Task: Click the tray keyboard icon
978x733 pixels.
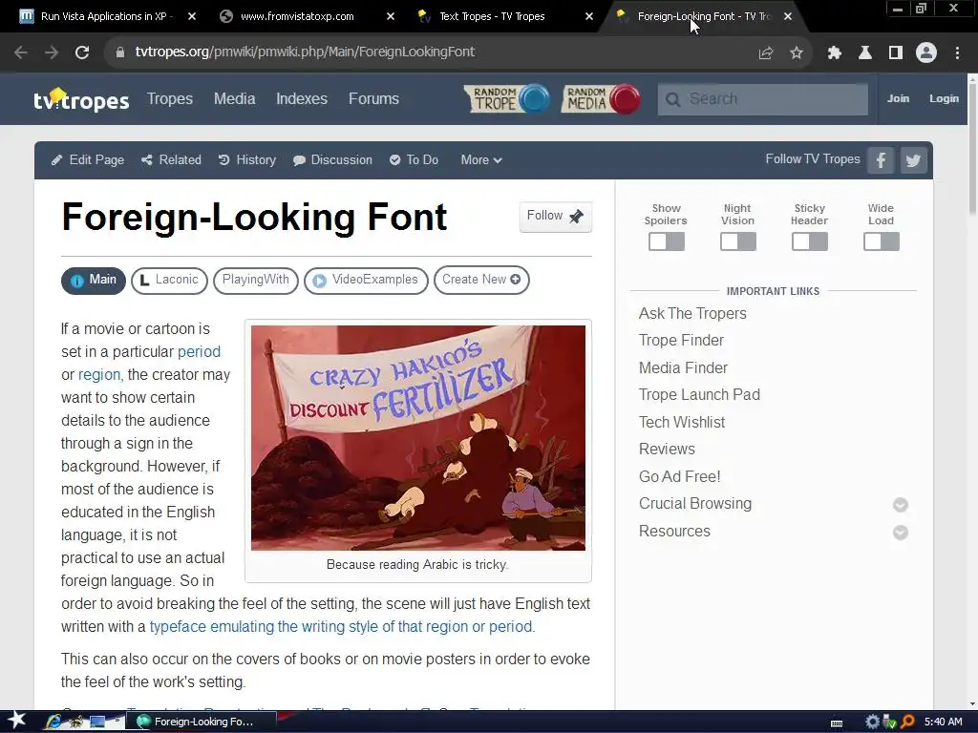Action: 837,723
